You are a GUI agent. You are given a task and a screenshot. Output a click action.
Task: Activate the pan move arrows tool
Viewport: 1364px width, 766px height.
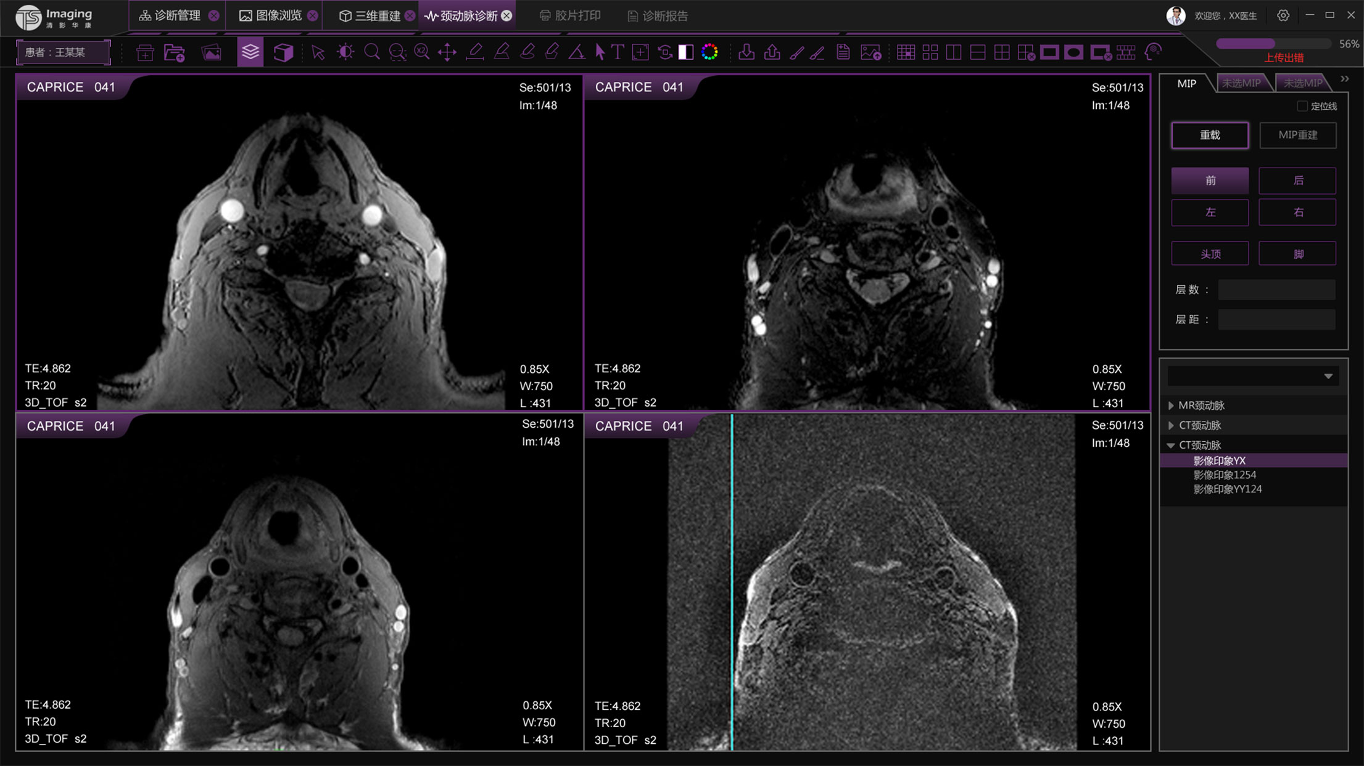click(447, 52)
